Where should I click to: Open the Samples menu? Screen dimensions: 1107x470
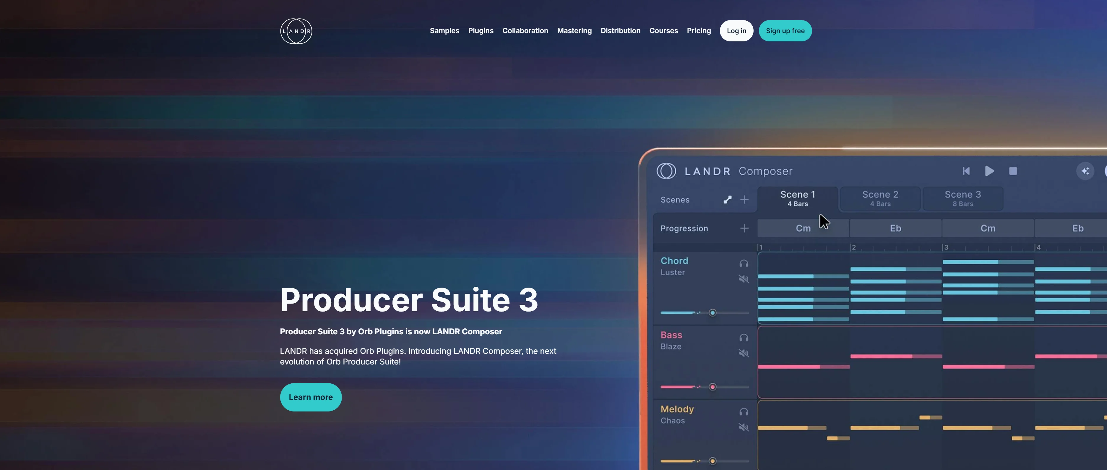(444, 31)
